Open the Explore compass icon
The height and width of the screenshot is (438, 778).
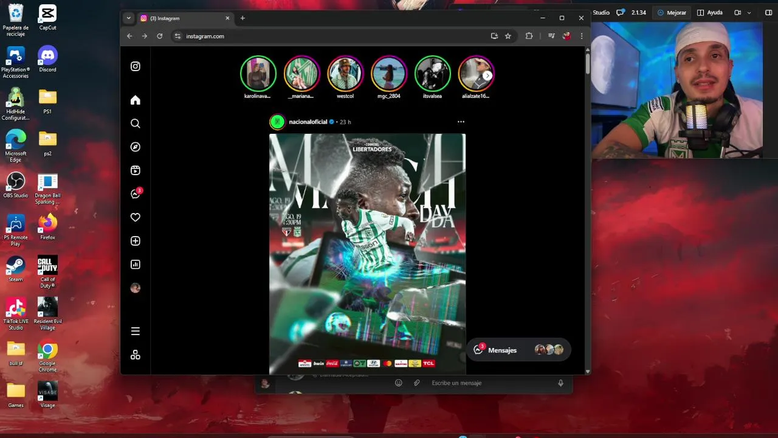pos(136,147)
